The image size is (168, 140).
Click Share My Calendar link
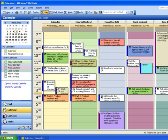click(x=13, y=87)
